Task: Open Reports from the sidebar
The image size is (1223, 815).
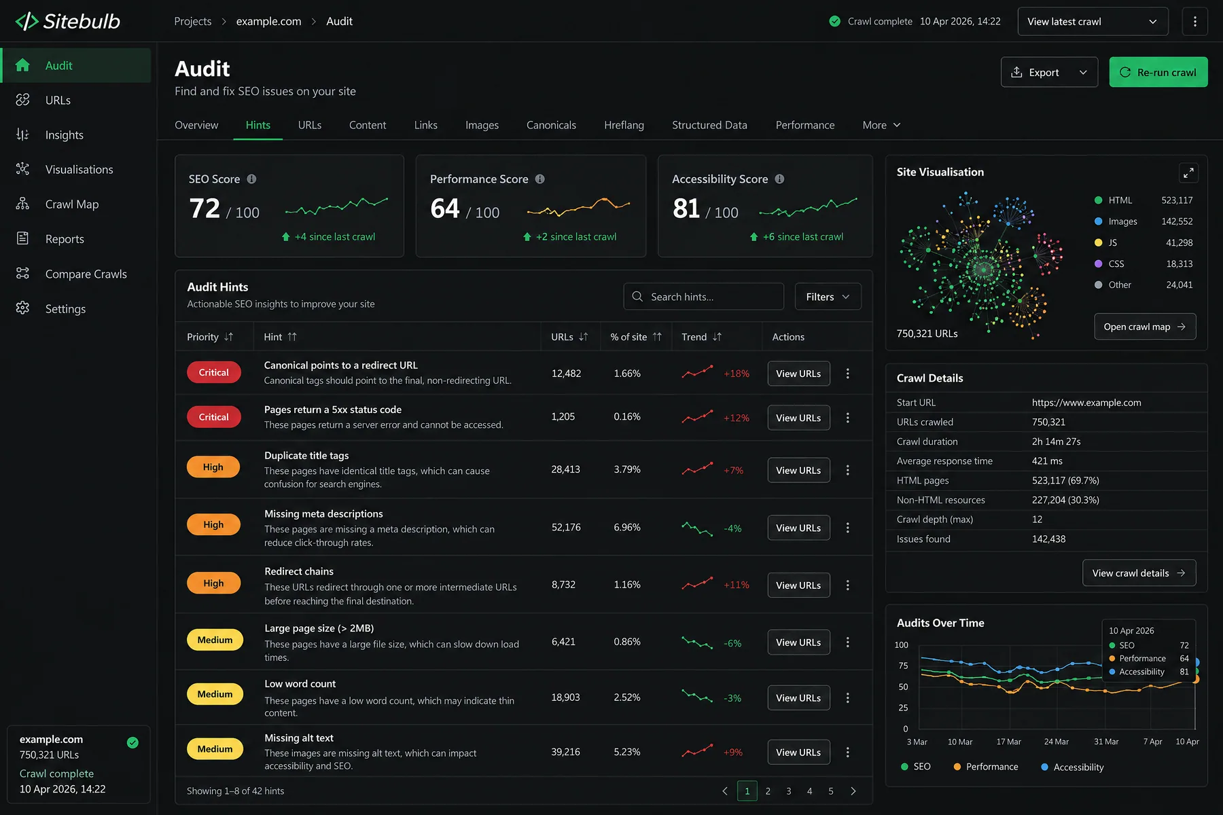Action: coord(75,239)
